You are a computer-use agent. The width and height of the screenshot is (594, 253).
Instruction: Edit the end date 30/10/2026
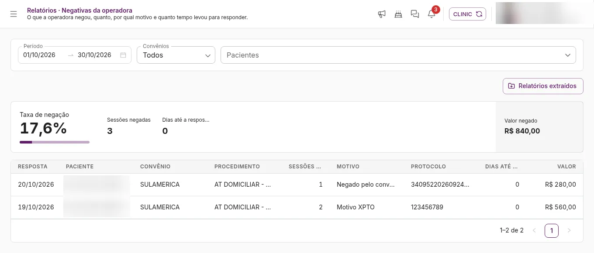click(94, 55)
